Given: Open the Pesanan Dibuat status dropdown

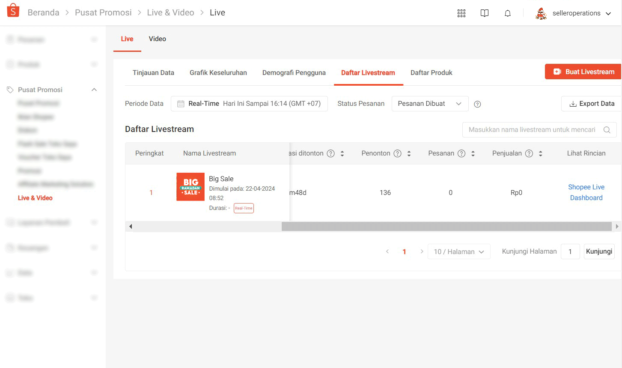Looking at the screenshot, I should [x=430, y=104].
